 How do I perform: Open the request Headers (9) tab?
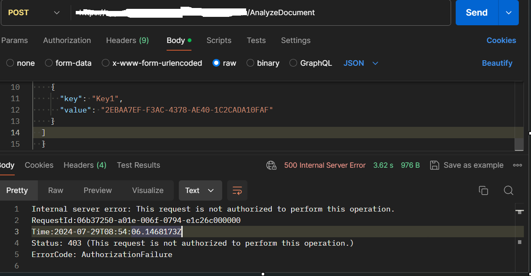[x=127, y=40]
